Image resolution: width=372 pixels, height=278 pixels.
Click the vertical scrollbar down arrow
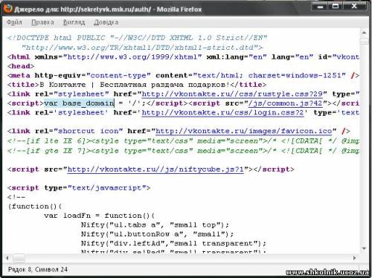coord(364,248)
